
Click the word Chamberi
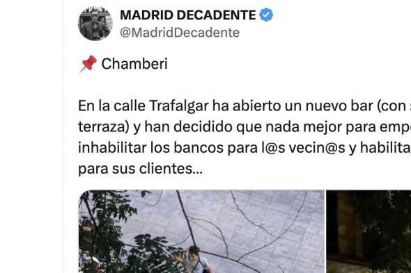pos(134,64)
